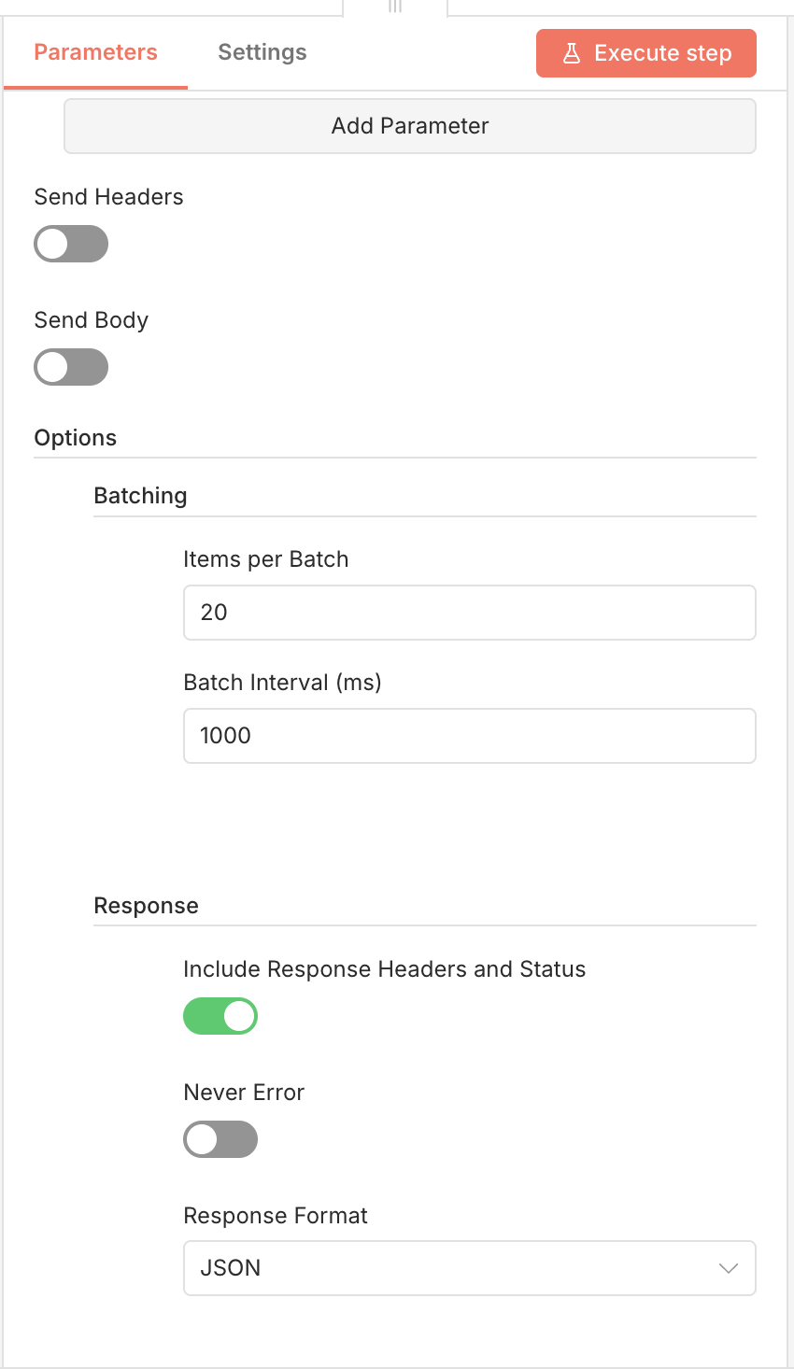Click the flask icon on Execute step
794x1369 pixels.
click(572, 53)
